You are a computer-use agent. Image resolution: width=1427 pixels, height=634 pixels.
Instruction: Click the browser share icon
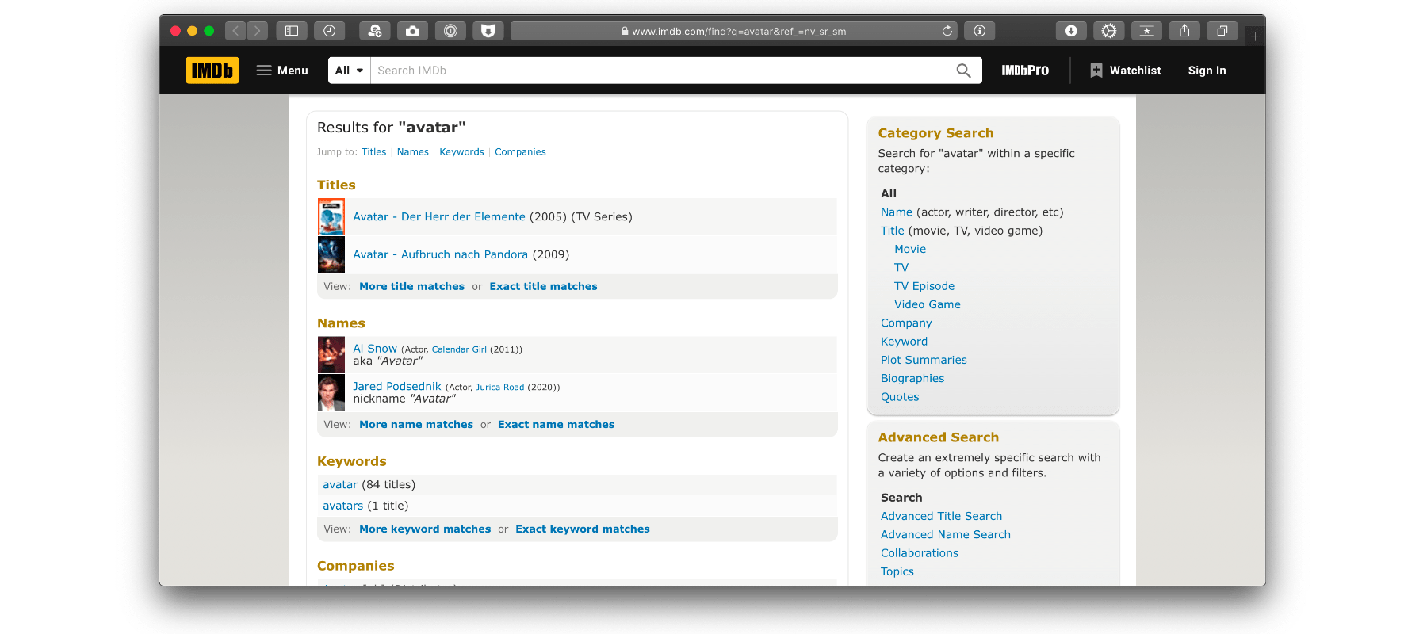(x=1184, y=31)
